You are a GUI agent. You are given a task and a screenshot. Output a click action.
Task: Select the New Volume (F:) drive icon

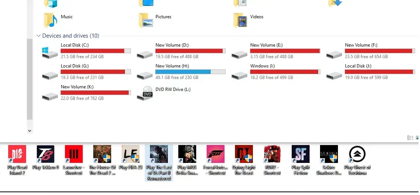(334, 55)
